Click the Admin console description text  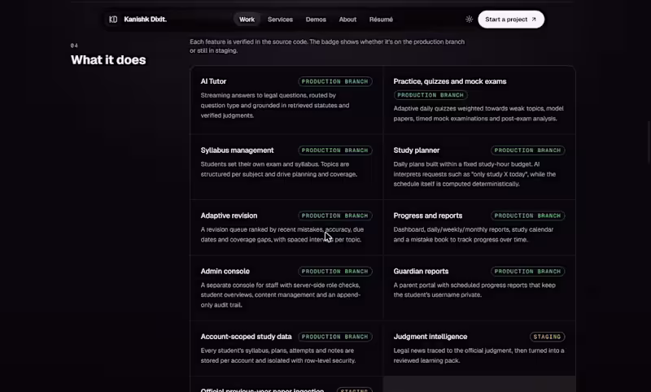[281, 295]
